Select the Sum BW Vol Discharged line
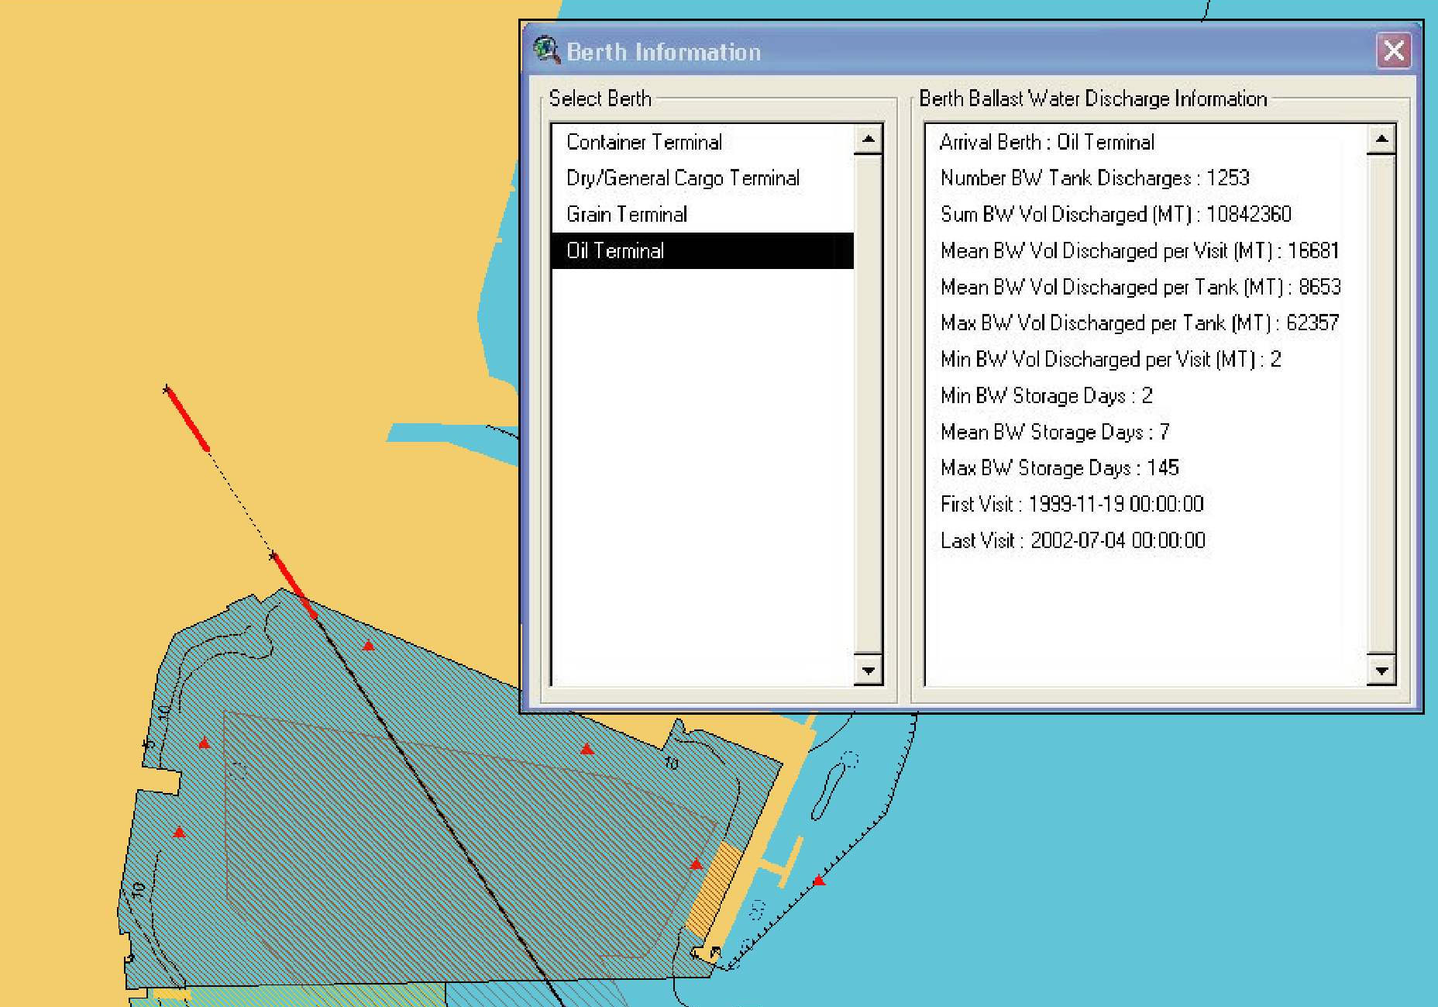This screenshot has width=1438, height=1007. pos(1115,215)
